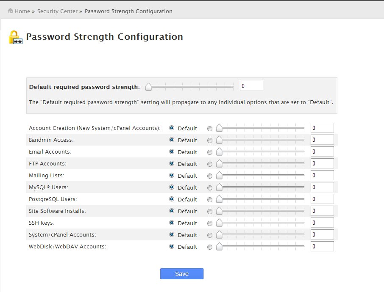This screenshot has width=384, height=292.
Task: Click System/cPanel Accounts slider handle
Action: (219, 235)
